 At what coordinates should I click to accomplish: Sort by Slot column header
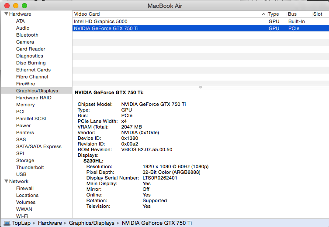[318, 14]
